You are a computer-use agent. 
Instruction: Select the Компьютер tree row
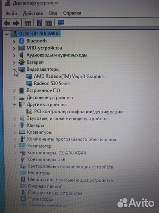[x=39, y=146]
